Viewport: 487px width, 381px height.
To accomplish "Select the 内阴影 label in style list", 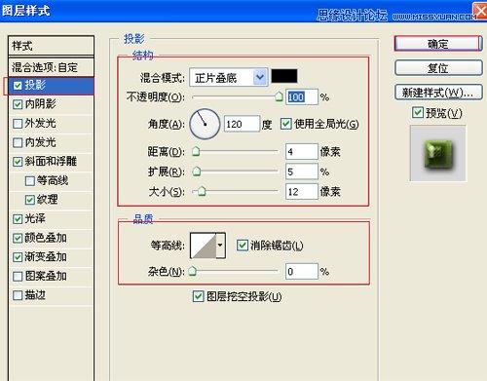I will click(x=40, y=104).
